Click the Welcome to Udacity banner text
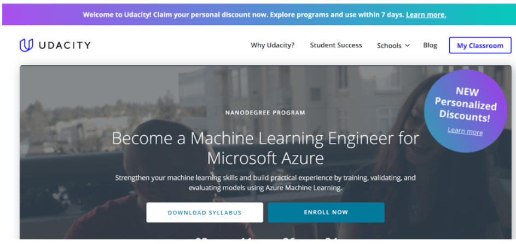Viewport: 516px width, 244px height. 243,15
